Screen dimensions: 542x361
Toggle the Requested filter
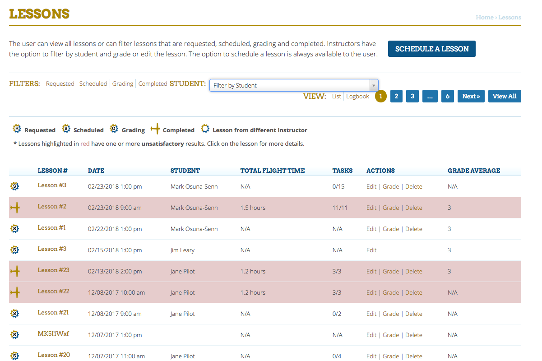coord(60,84)
